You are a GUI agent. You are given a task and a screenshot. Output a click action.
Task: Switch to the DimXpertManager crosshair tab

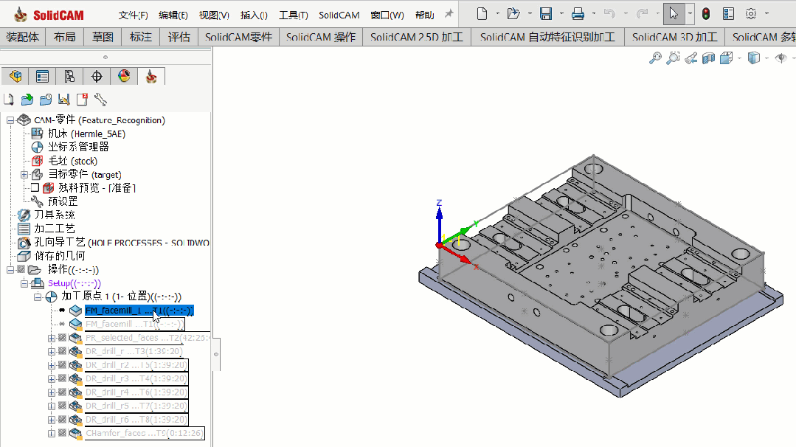click(x=97, y=77)
